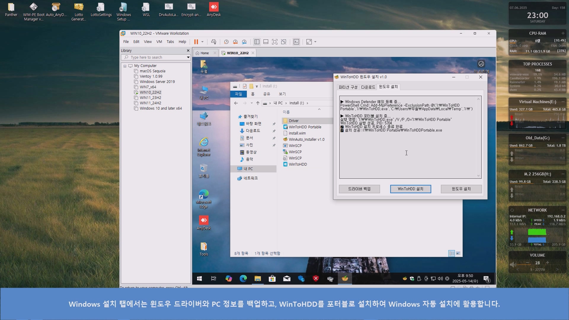Open the stretch guest dropdown arrow
Image resolution: width=569 pixels, height=320 pixels.
pos(315,42)
